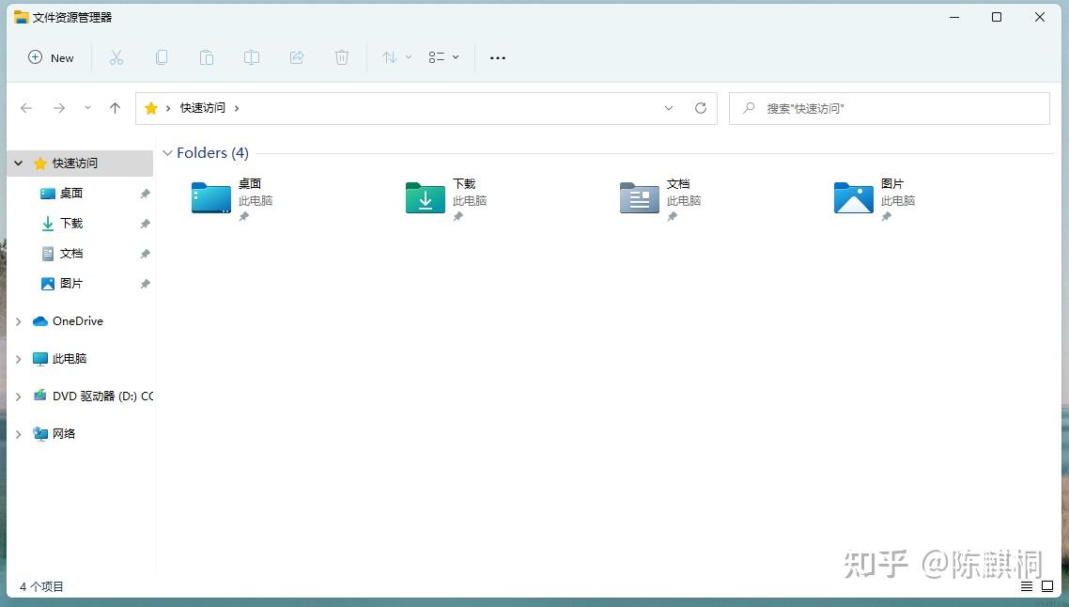This screenshot has height=607, width=1069.
Task: Click pin icon beside sidebar 下载
Action: coord(146,224)
